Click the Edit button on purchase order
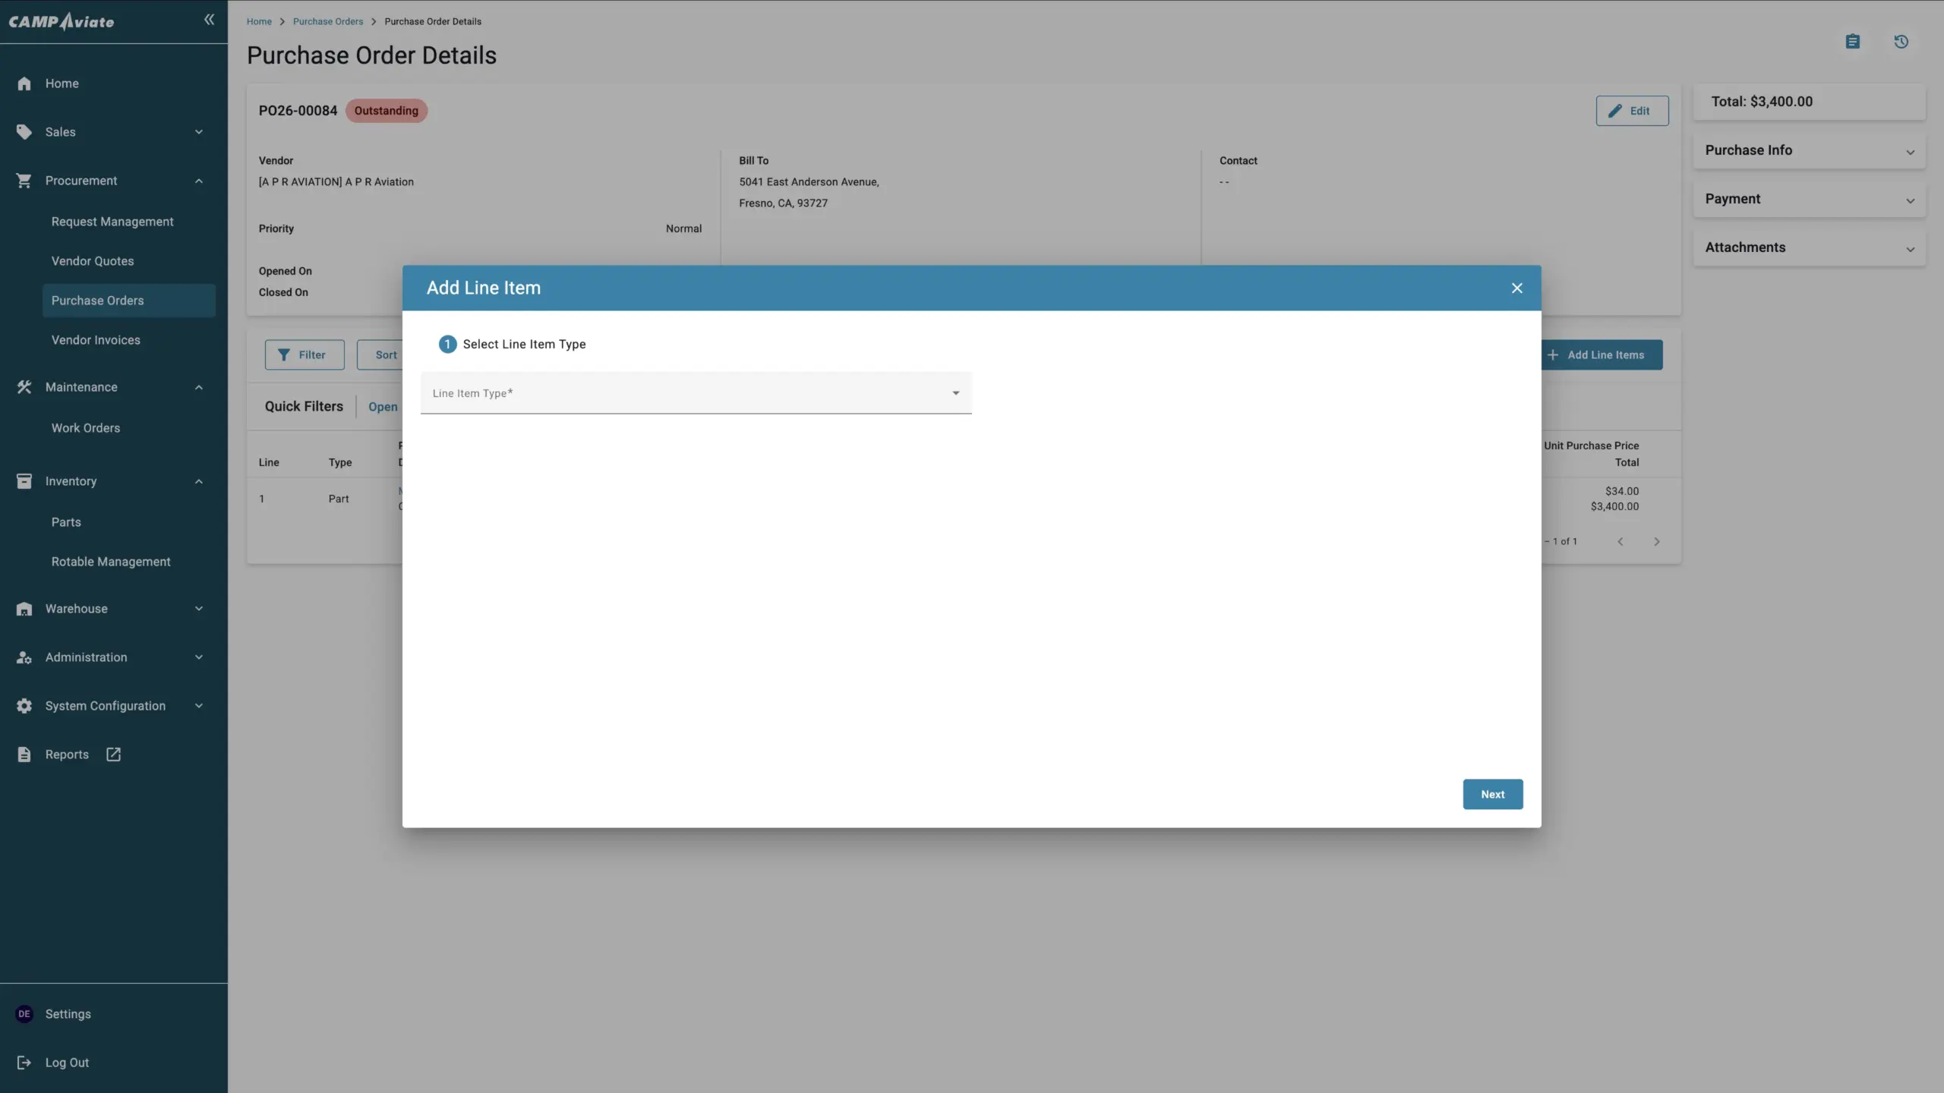Viewport: 1944px width, 1093px height. 1632,111
